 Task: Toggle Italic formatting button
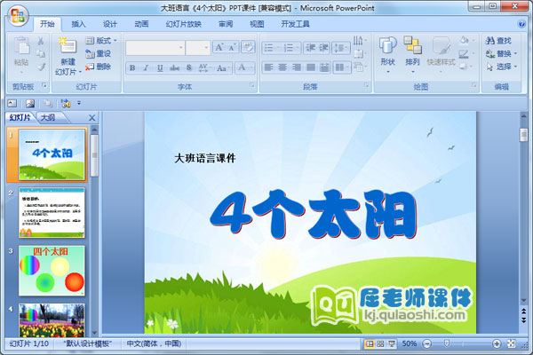click(x=147, y=67)
